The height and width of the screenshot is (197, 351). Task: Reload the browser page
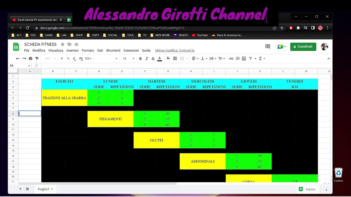coord(27,28)
